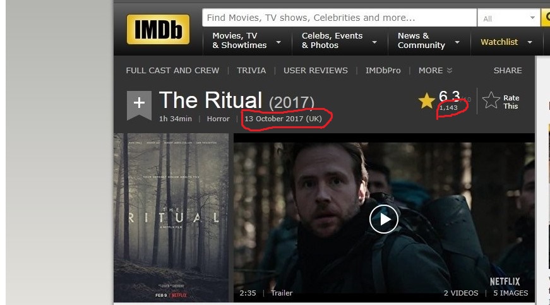Click the Share button
Screen dimensions: 550x305
click(508, 71)
